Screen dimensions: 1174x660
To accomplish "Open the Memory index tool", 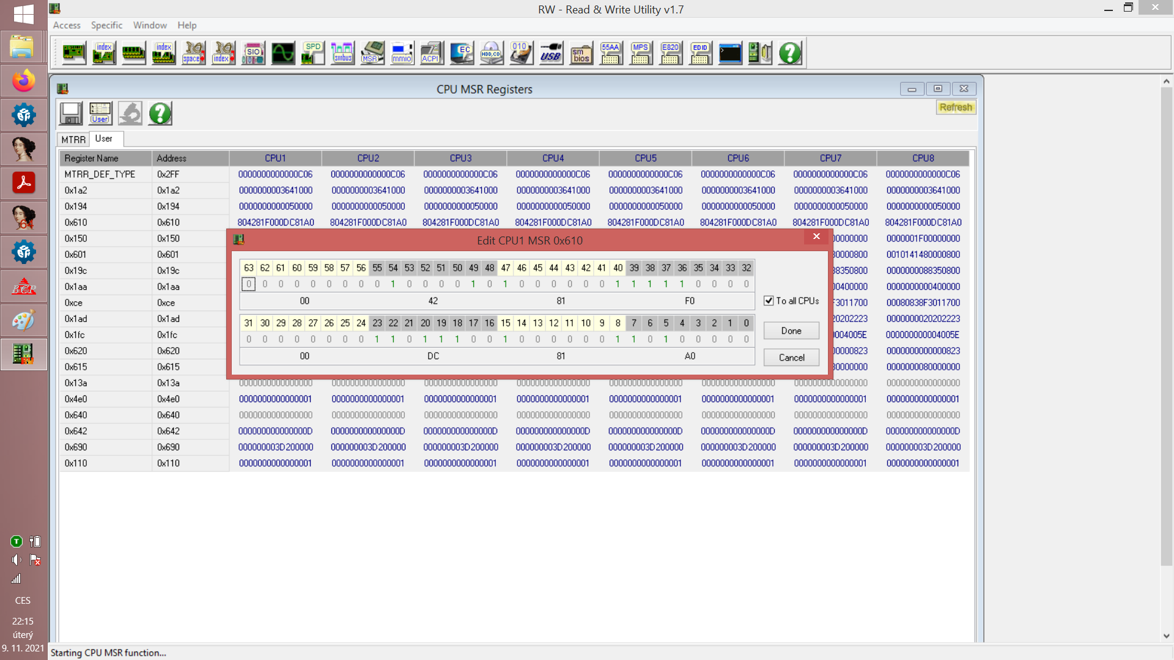I will point(164,53).
